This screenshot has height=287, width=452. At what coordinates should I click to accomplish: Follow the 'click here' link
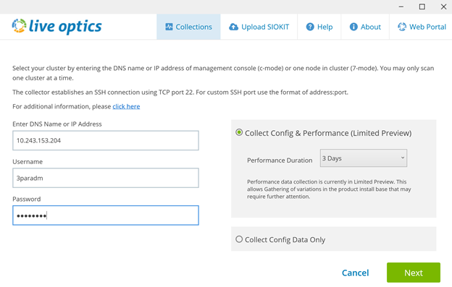click(126, 106)
